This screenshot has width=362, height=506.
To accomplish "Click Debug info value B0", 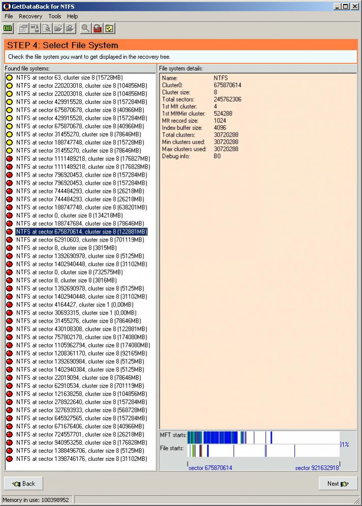I will pyautogui.click(x=217, y=156).
